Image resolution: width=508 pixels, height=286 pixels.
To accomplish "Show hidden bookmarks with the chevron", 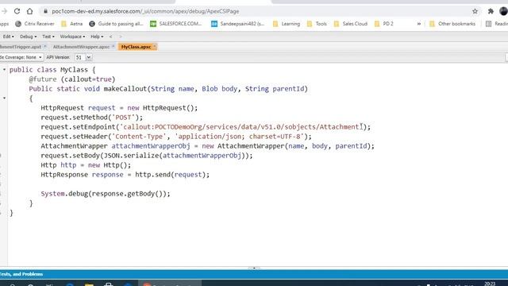I will coord(419,24).
